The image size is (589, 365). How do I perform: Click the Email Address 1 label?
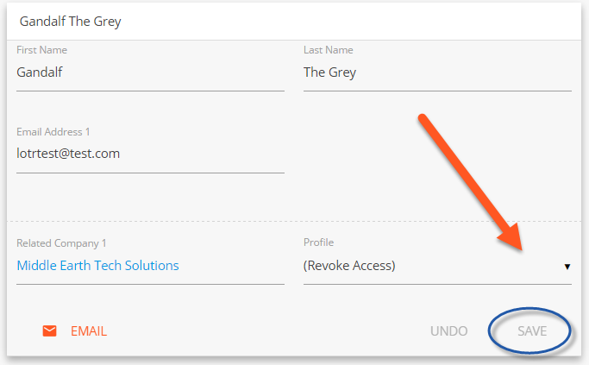pyautogui.click(x=53, y=132)
